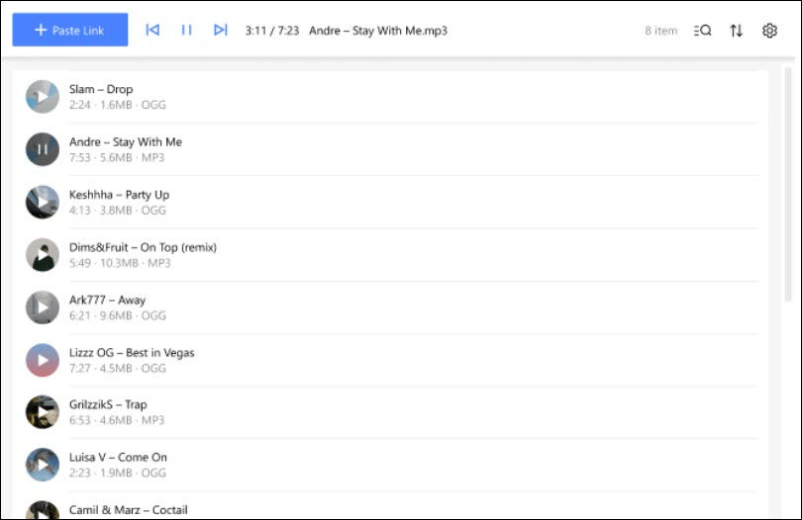Click the 'Andre – Stay With Me.mp3' now-playing title

(378, 31)
